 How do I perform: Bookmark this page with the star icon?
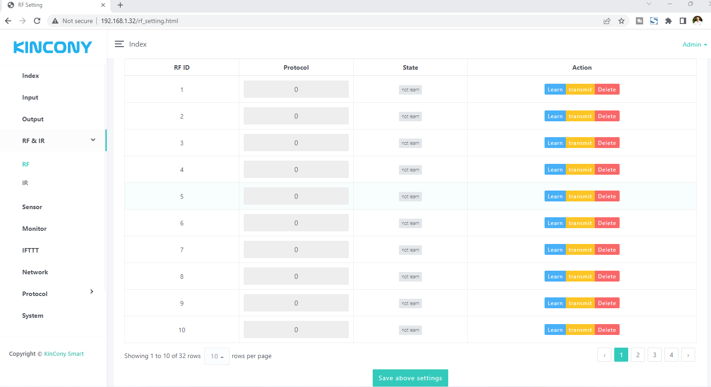[621, 21]
